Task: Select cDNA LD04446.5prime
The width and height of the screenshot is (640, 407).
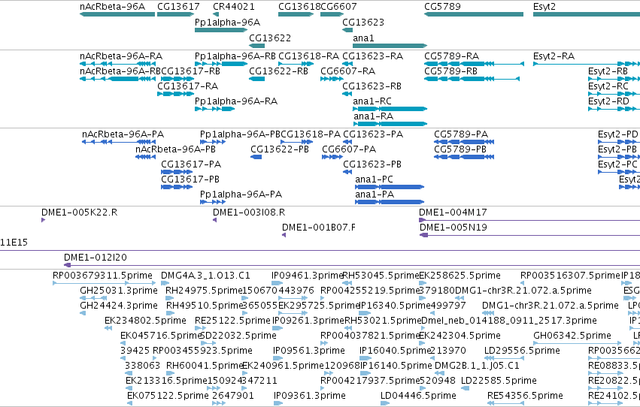Action: [385, 403]
